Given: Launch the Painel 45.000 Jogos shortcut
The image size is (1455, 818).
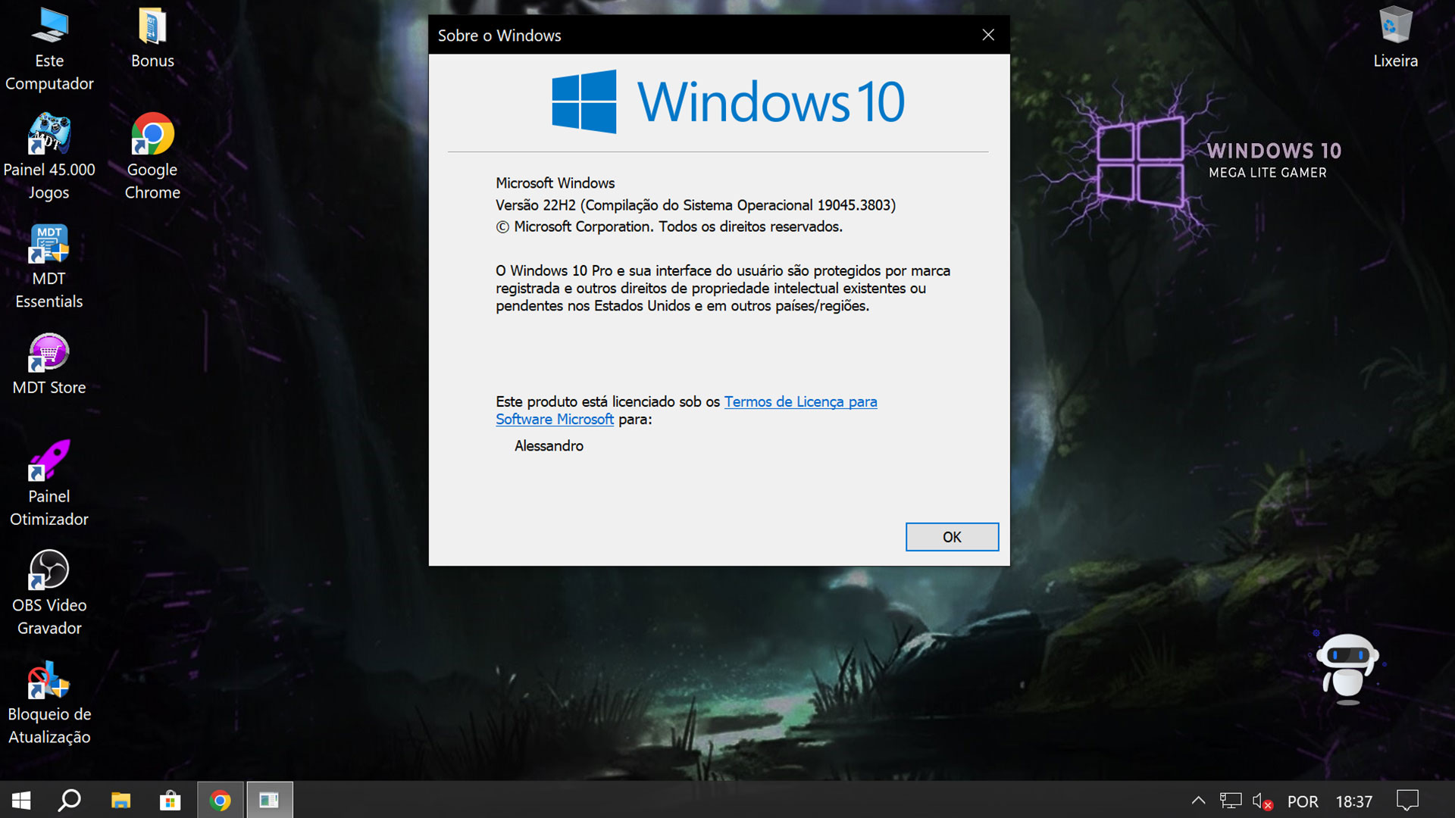Looking at the screenshot, I should click(49, 136).
